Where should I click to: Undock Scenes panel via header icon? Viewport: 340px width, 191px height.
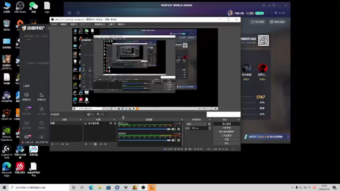[80, 120]
